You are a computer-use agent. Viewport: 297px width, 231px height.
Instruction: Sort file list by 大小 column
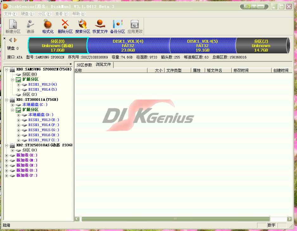[156, 70]
